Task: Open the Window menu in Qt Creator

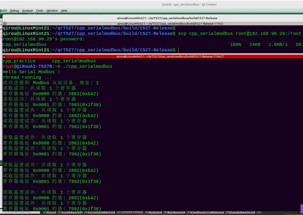Action: [52, 11]
